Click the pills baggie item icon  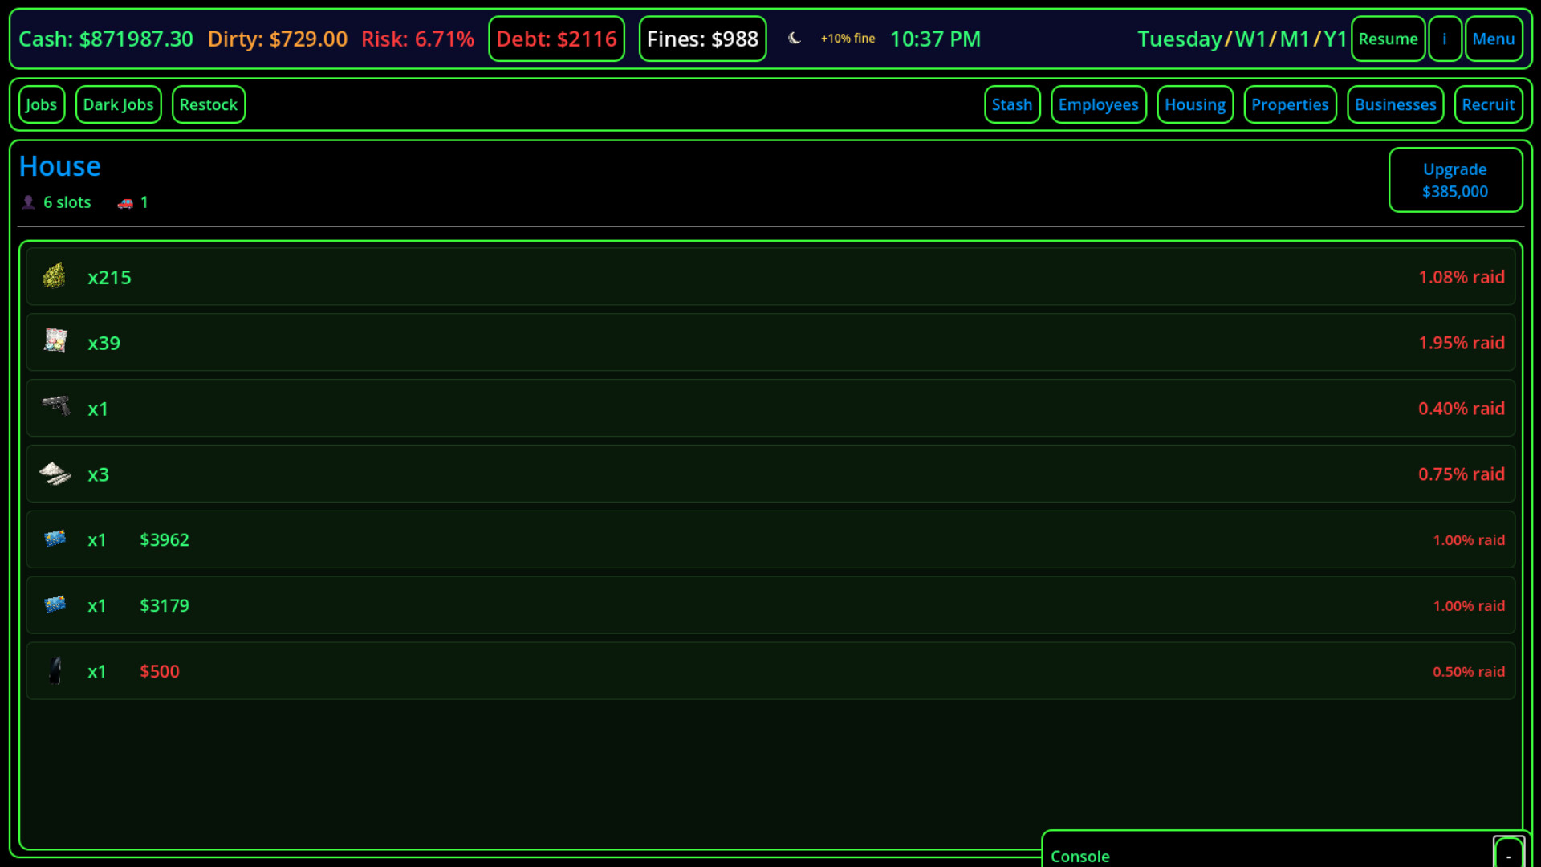[x=55, y=341]
